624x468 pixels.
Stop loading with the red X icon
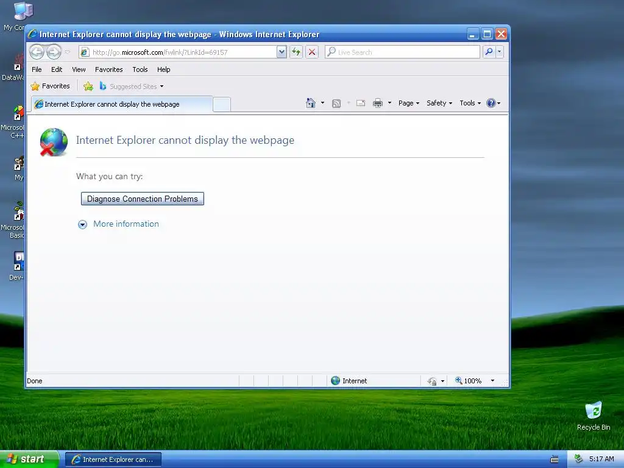pyautogui.click(x=312, y=52)
